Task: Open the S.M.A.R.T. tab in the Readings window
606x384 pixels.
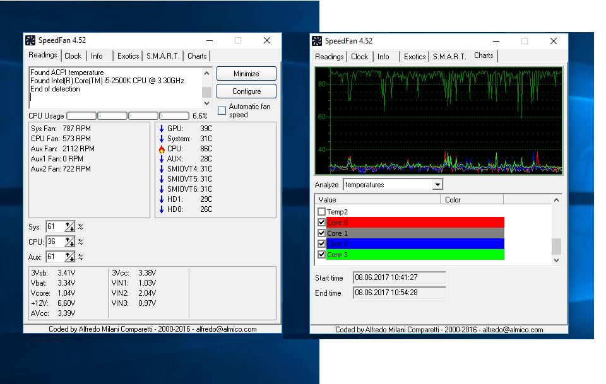Action: 163,56
